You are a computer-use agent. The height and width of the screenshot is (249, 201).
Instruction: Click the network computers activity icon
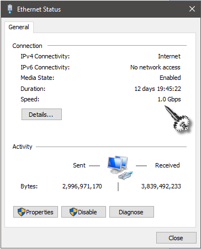(120, 167)
